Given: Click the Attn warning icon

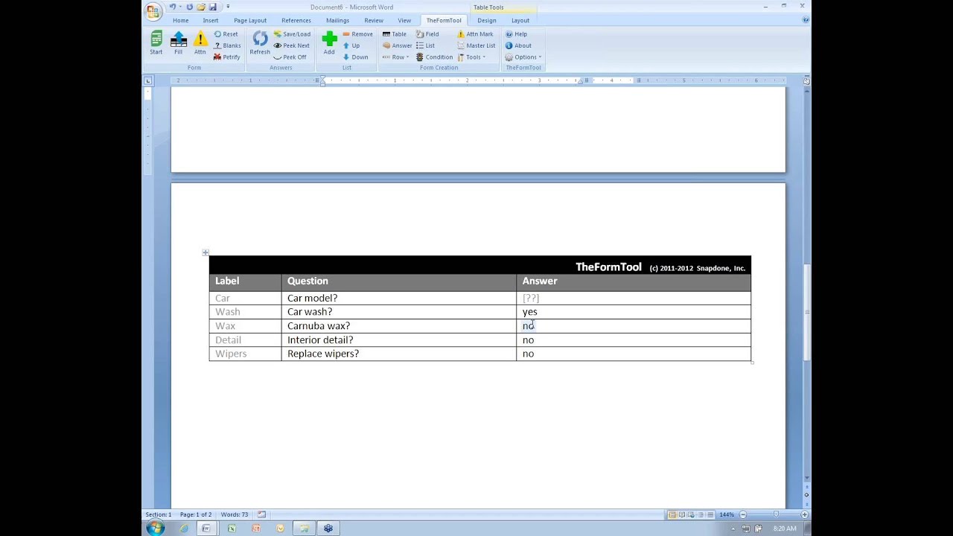Looking at the screenshot, I should point(200,42).
